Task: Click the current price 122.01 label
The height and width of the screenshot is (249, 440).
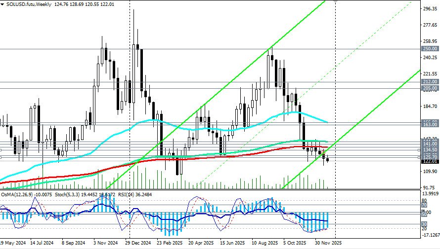Action: click(x=429, y=161)
